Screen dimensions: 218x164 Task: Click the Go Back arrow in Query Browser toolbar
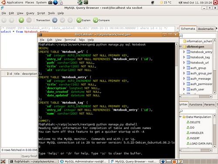(4, 20)
